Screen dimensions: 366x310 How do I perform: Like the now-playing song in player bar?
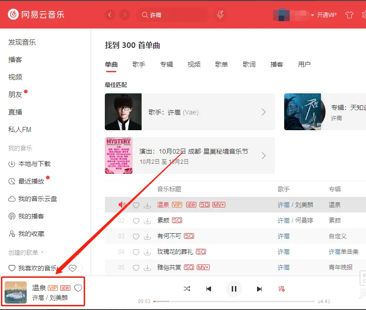[78, 288]
